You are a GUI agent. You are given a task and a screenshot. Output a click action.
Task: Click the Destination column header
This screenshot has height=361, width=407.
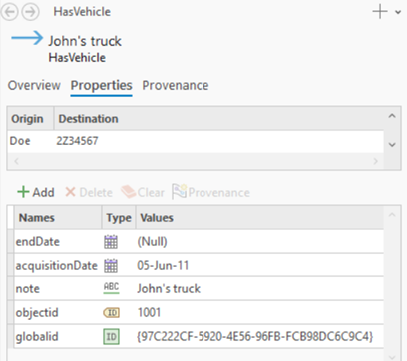218,119
